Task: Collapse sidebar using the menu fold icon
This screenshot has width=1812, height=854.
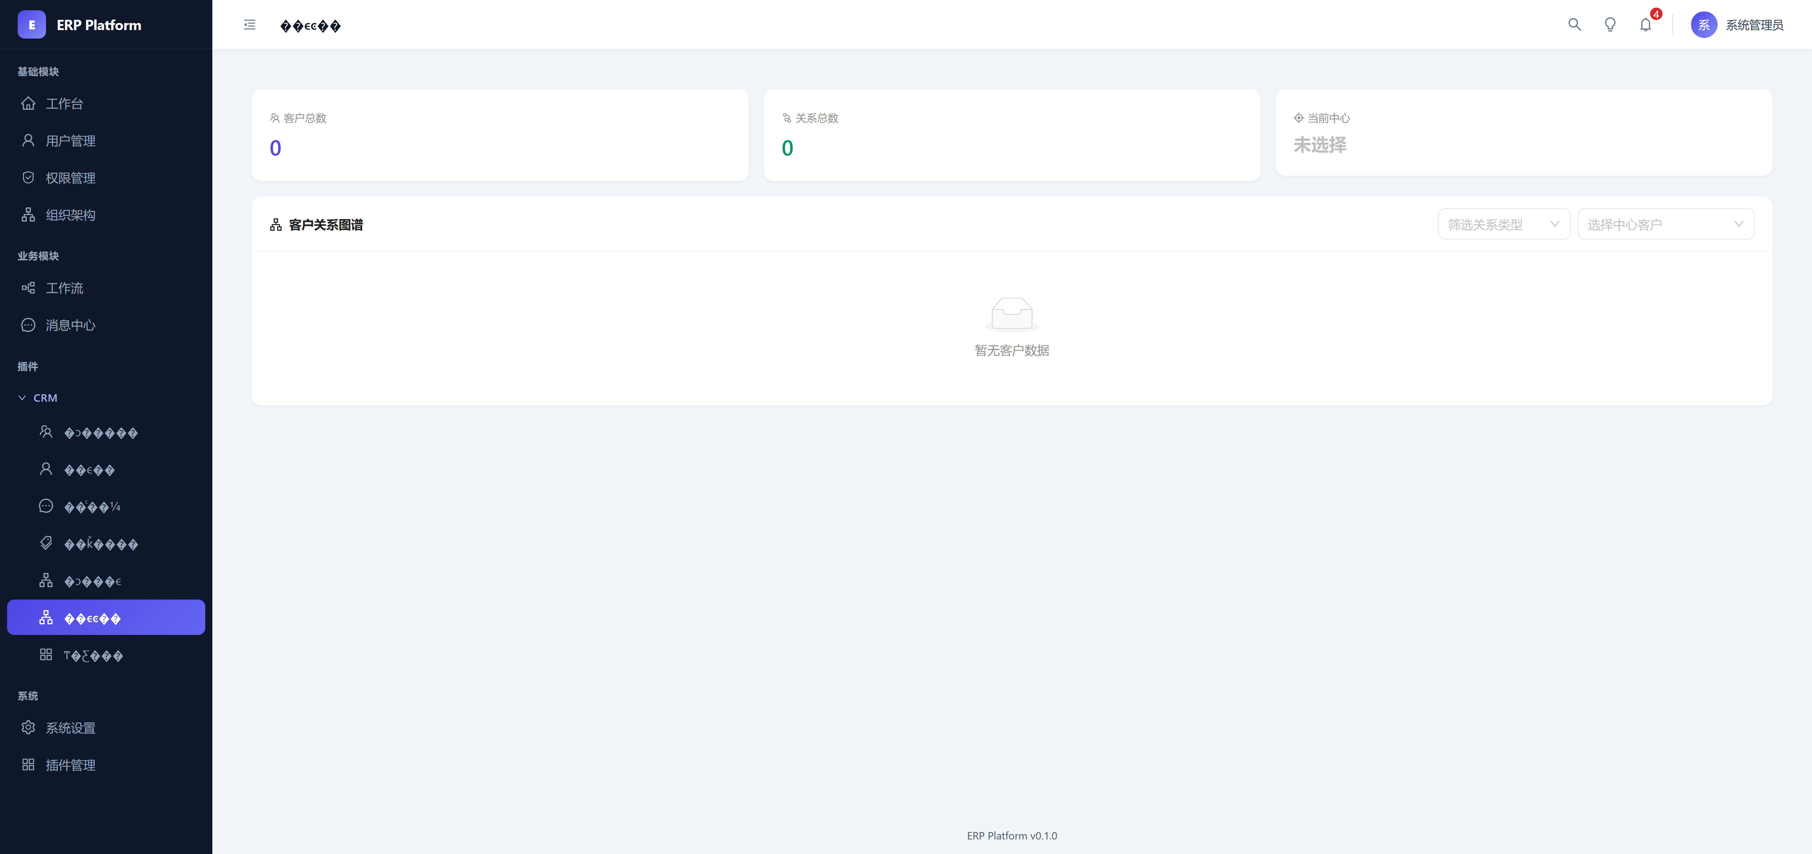Action: (250, 25)
